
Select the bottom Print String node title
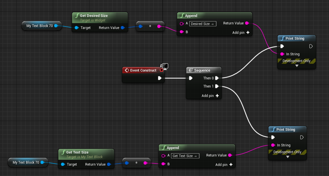coord(286,129)
